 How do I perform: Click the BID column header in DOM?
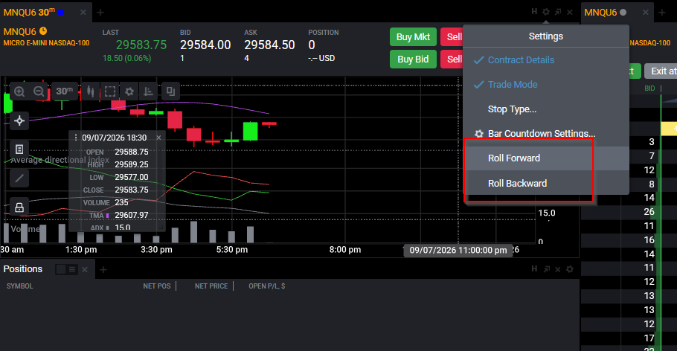(649, 88)
